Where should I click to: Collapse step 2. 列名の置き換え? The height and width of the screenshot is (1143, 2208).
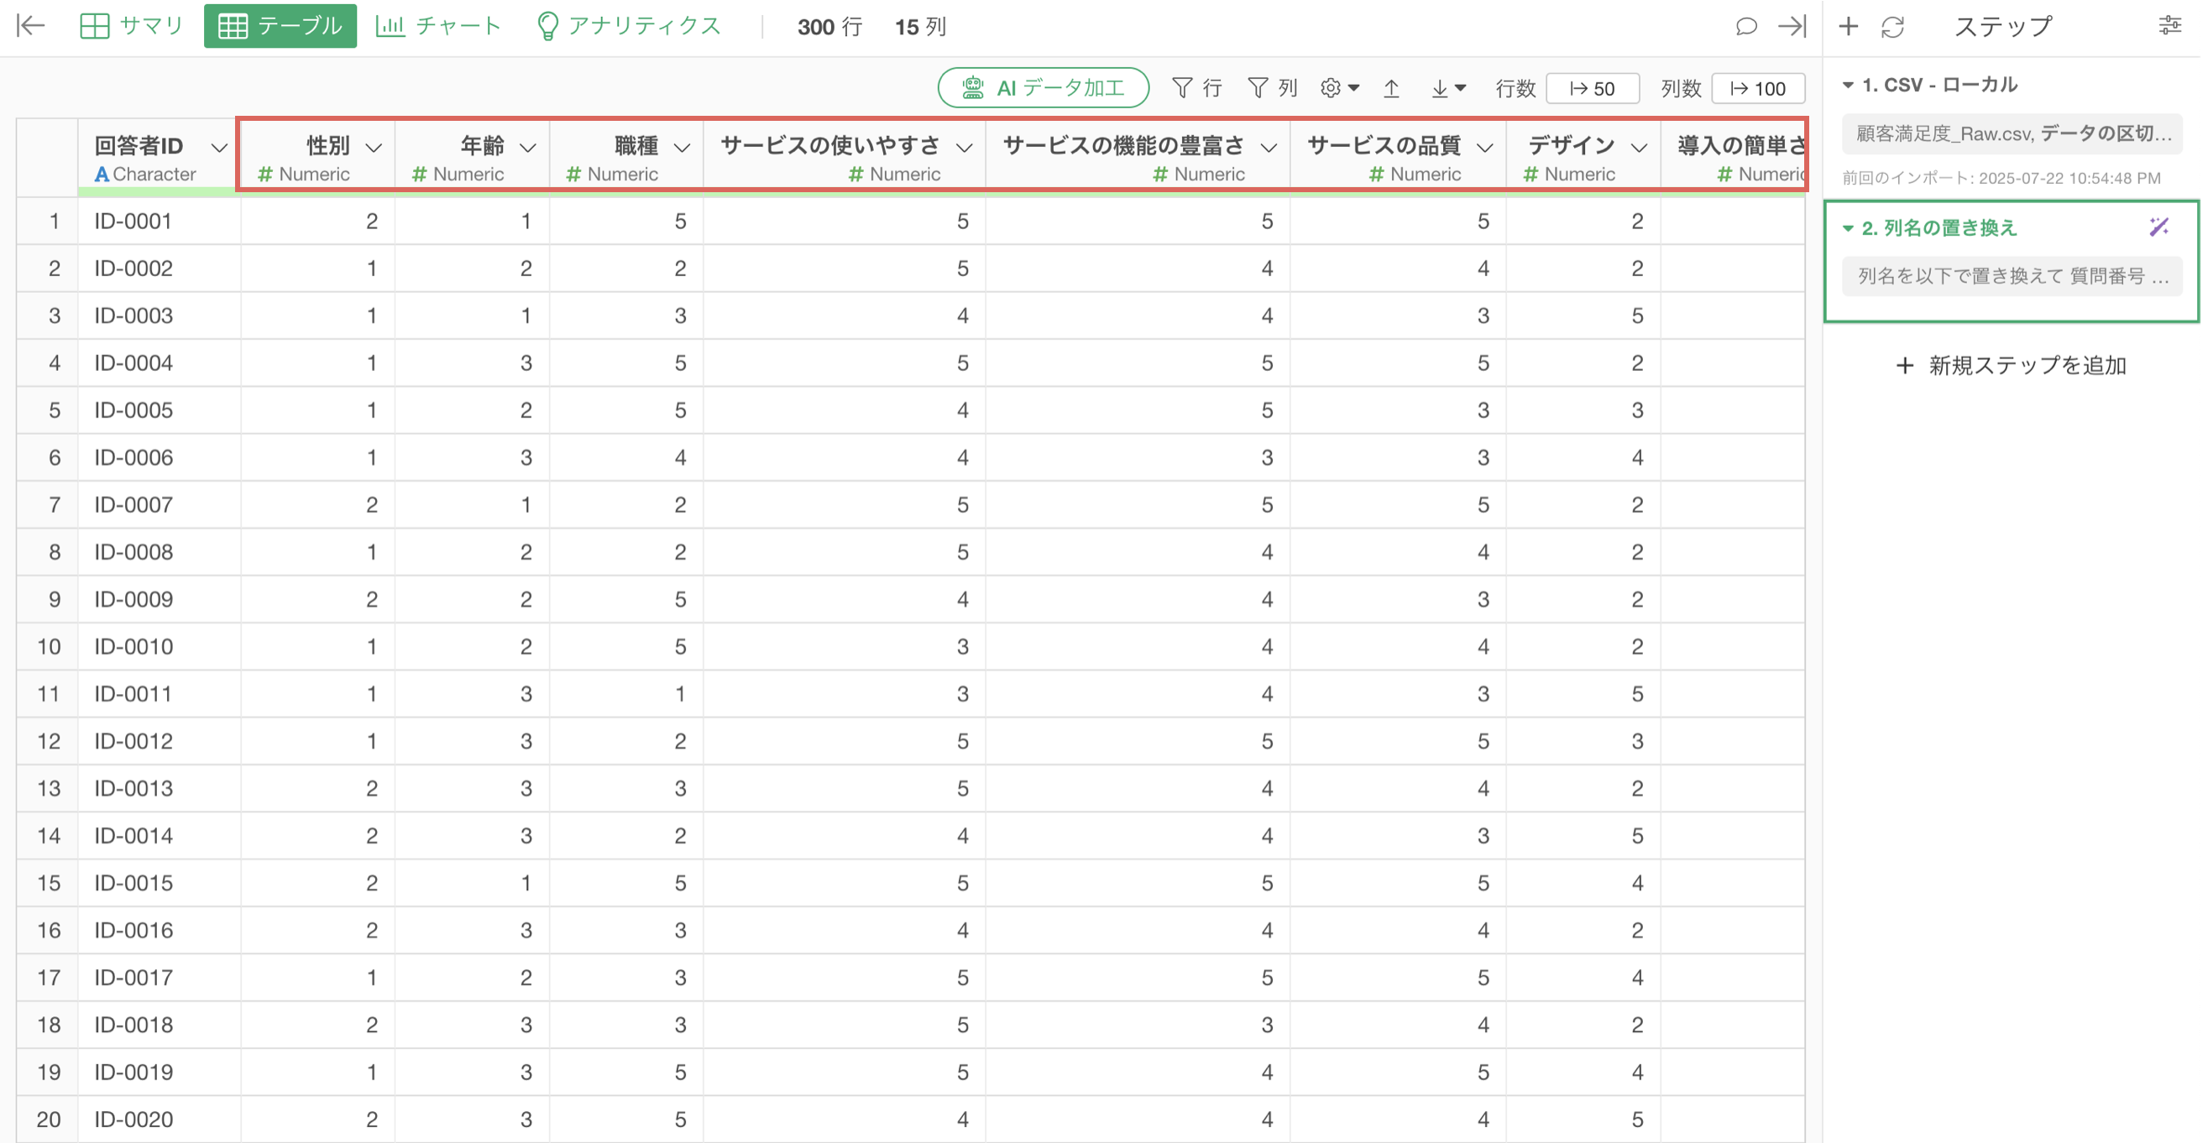pos(1848,228)
